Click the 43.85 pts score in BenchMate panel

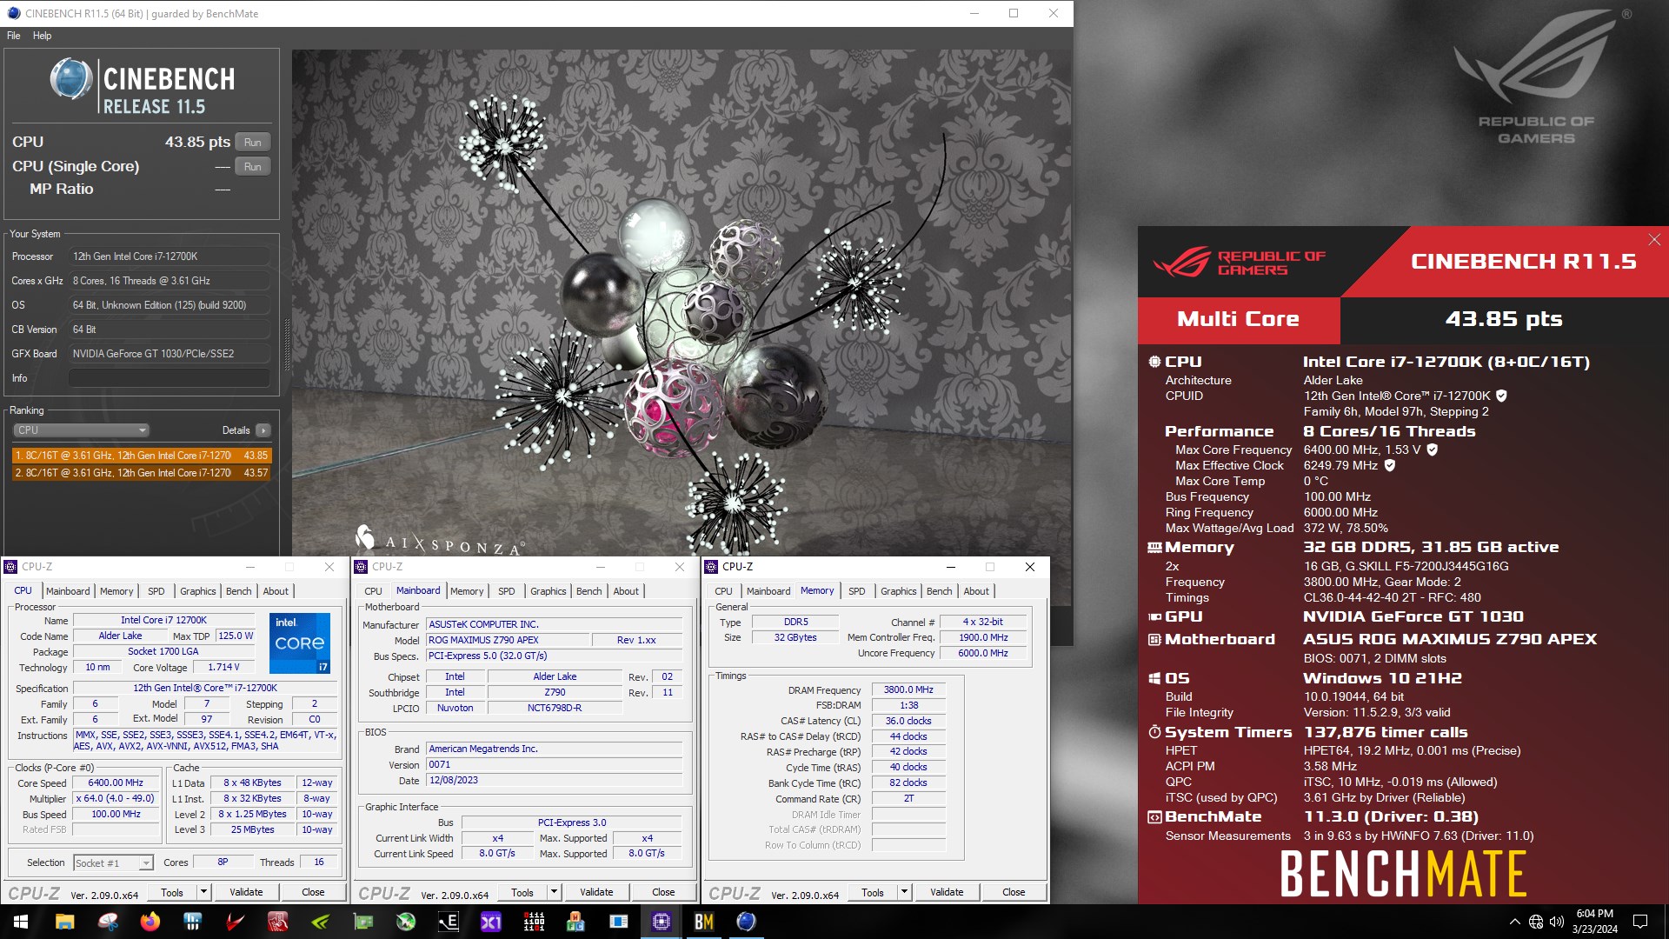(1504, 319)
